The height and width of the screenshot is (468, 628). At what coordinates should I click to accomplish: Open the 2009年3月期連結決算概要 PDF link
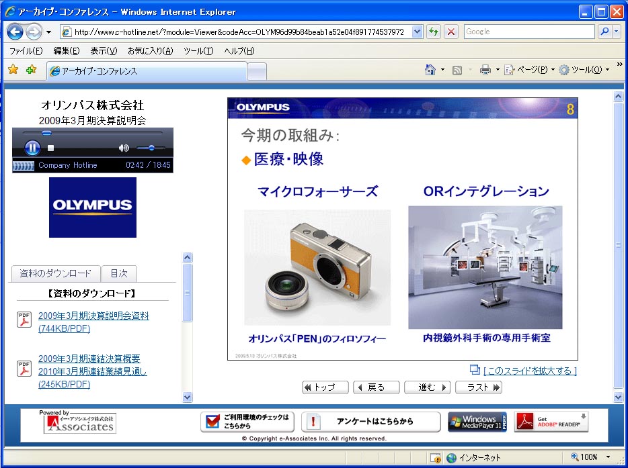(x=93, y=371)
